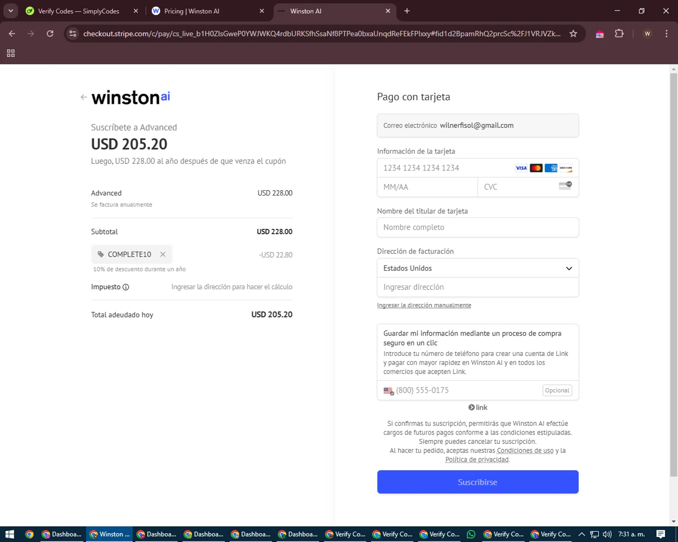Open the Chrome profile W avatar
Viewport: 678px width, 542px height.
tap(647, 33)
